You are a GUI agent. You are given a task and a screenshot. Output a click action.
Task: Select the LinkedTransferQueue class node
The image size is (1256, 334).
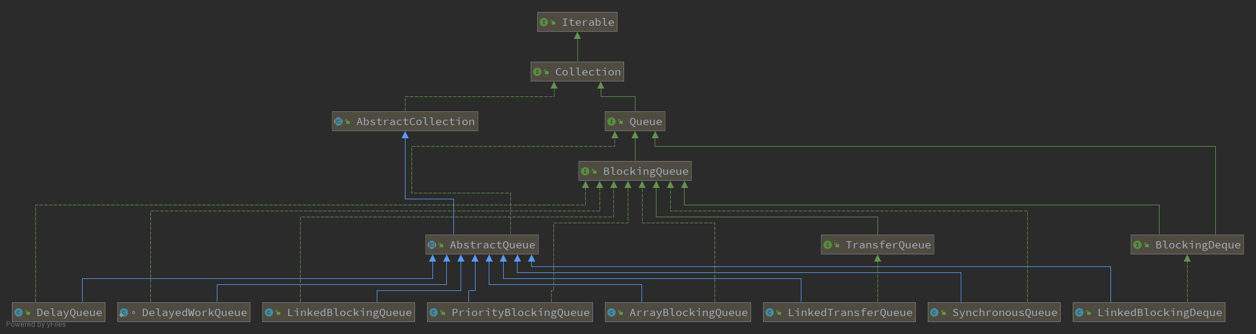839,312
